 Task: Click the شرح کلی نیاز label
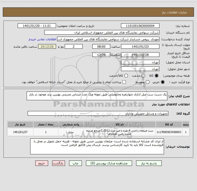tap(179, 96)
